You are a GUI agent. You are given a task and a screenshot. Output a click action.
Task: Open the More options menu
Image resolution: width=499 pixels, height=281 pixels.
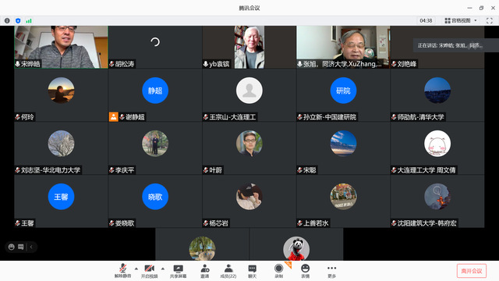(x=331, y=271)
